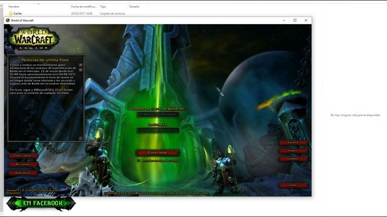
Task: Click the news panel scrollbar thumb
Action: (80, 70)
